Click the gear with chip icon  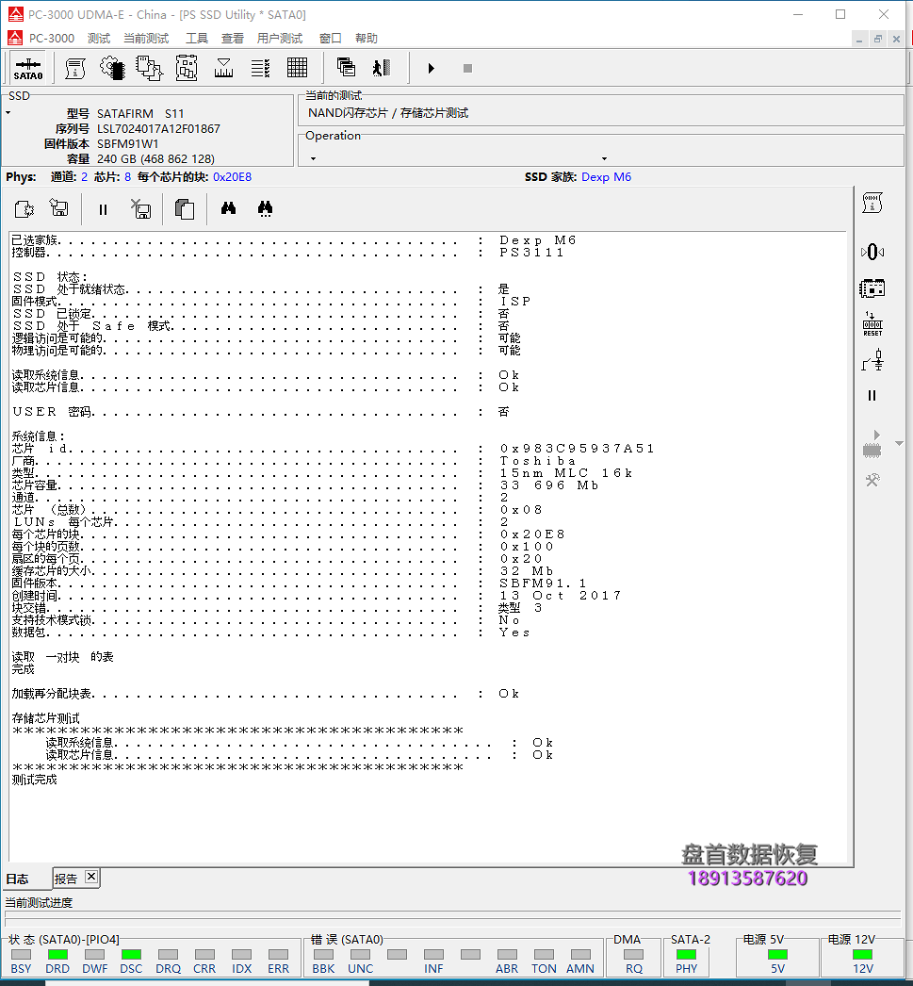[112, 69]
